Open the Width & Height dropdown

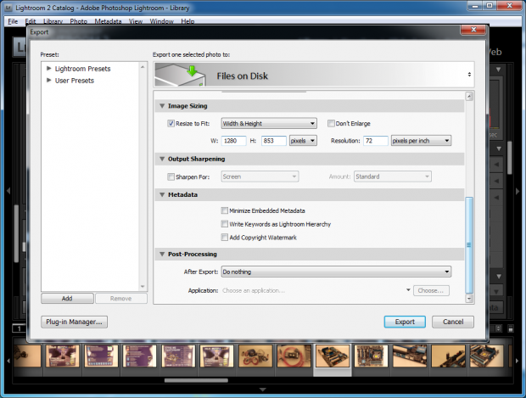pyautogui.click(x=269, y=124)
